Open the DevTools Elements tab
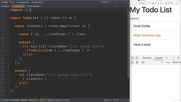The width and height of the screenshot is (181, 102). (147, 58)
